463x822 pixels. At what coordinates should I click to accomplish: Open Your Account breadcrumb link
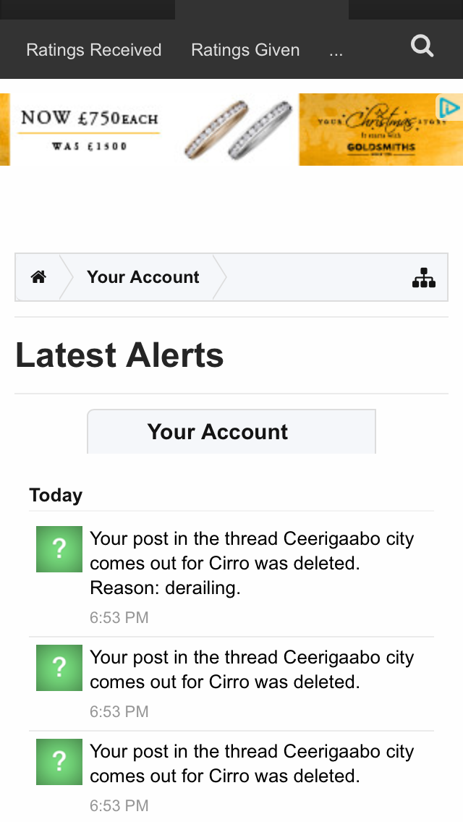[143, 277]
